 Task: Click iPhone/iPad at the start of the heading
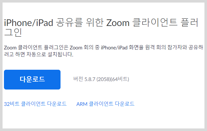(x=29, y=23)
